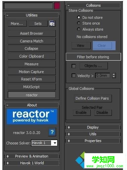Open the Measure utility

pos(32,64)
